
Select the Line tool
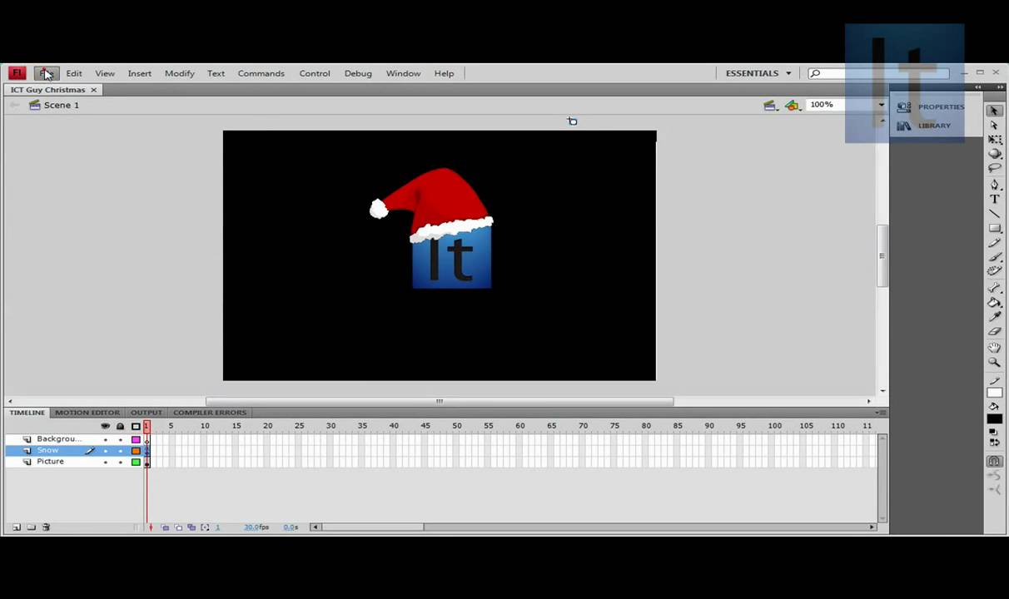point(994,214)
